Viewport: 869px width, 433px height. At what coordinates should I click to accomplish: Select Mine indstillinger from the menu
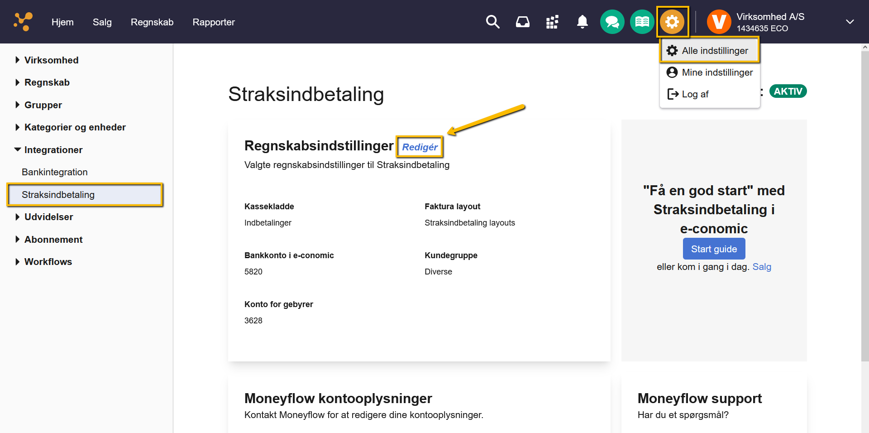coord(709,72)
